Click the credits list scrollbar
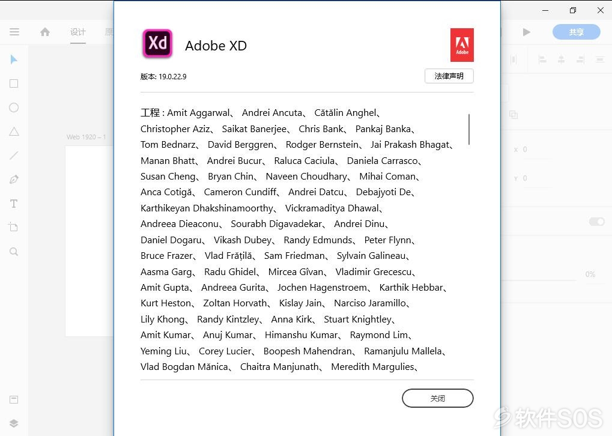The height and width of the screenshot is (436, 612). (x=468, y=129)
